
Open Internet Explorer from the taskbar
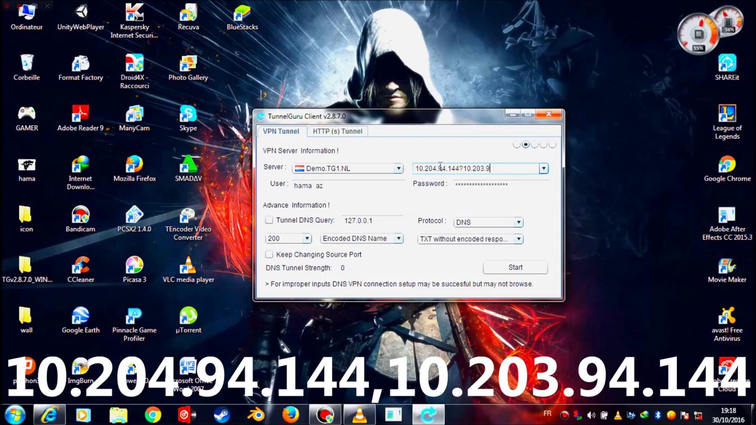tap(49, 416)
